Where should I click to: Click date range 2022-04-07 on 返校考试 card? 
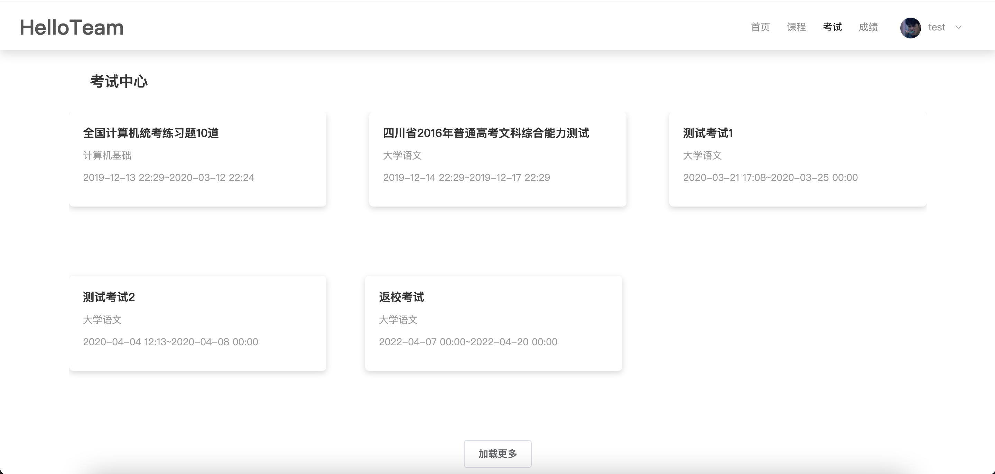pyautogui.click(x=468, y=342)
